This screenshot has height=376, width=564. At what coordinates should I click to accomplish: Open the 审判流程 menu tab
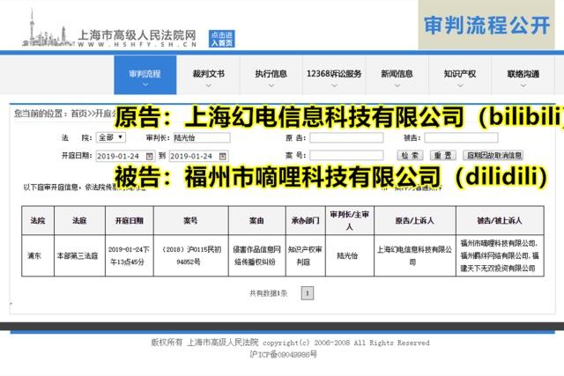click(x=145, y=75)
